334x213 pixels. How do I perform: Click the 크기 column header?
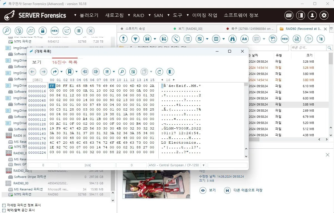click(x=310, y=55)
